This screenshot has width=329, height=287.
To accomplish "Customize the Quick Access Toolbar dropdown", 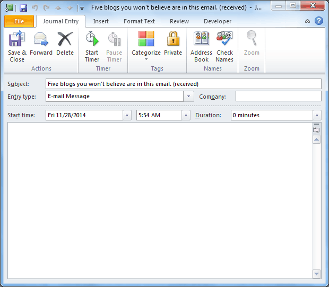I will 82,8.
